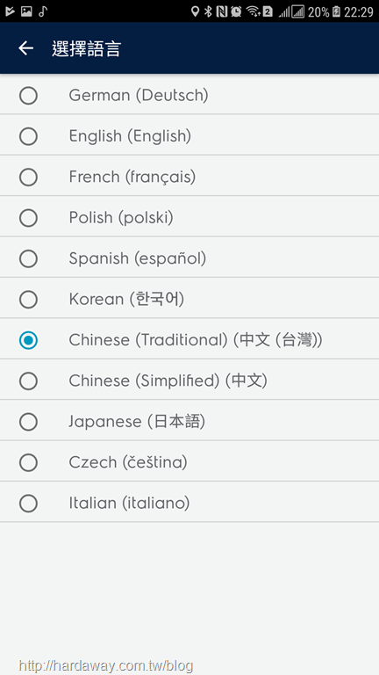This screenshot has width=379, height=675.
Task: Select the Korean radio button
Action: [x=28, y=300]
